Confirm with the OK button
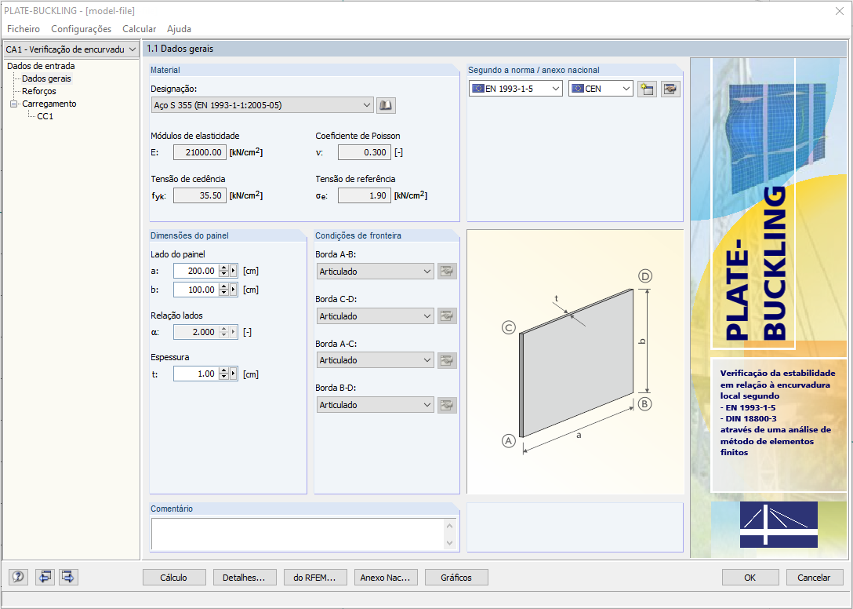This screenshot has height=609, width=853. tap(750, 578)
